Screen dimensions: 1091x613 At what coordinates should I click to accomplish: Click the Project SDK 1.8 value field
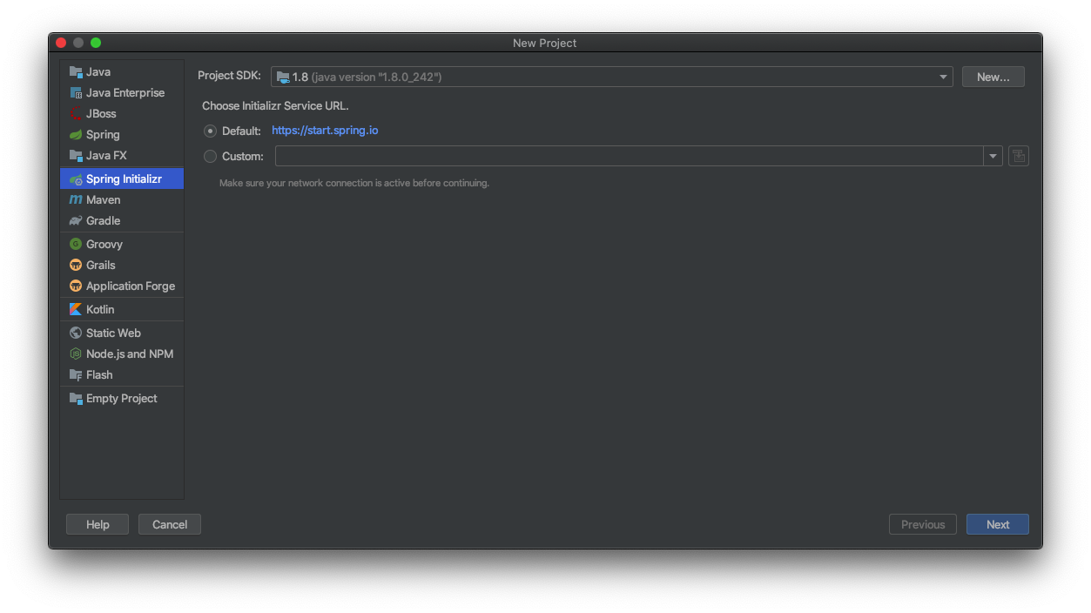(x=611, y=77)
